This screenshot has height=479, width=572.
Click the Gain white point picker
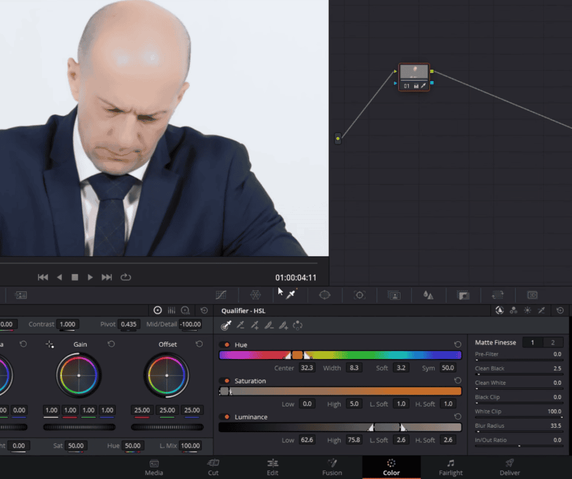point(50,344)
